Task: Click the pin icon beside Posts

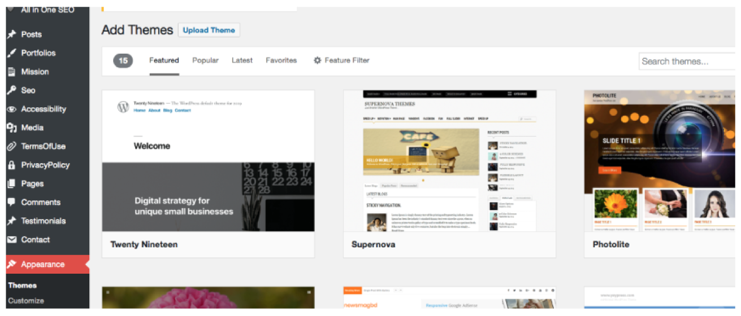Action: coord(11,34)
